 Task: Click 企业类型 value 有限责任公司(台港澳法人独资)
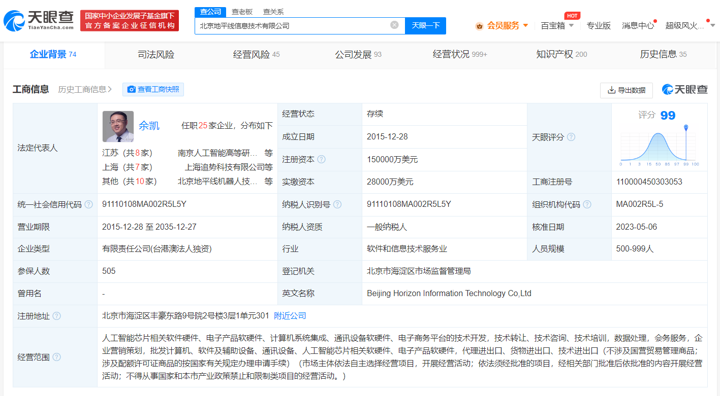coord(157,249)
